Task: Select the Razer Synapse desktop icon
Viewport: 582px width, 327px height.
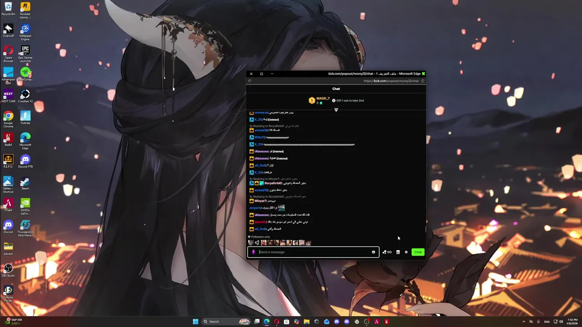Action: [x=25, y=75]
